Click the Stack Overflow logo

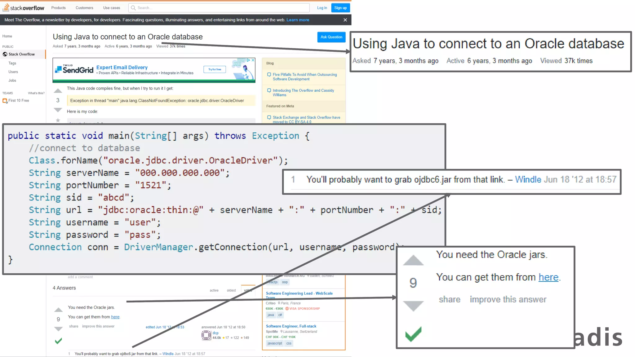point(24,8)
